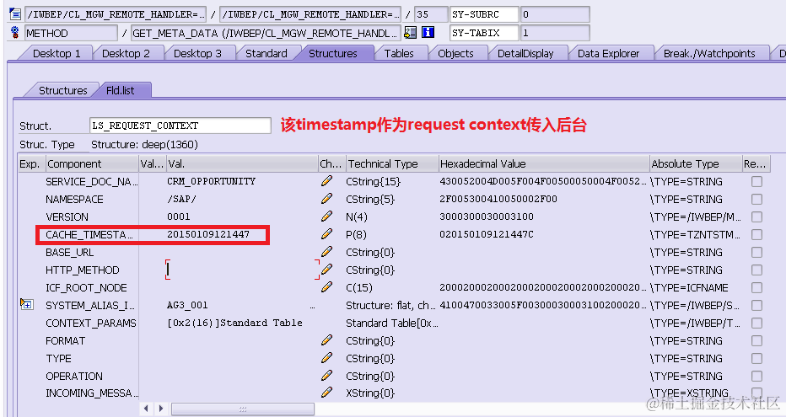Select the inner Structures sub-tab
The height and width of the screenshot is (417, 786).
tap(62, 90)
